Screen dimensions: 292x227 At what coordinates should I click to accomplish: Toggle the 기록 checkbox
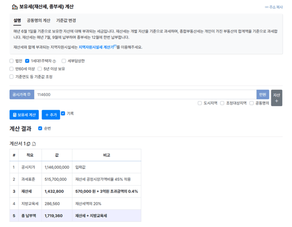63,113
